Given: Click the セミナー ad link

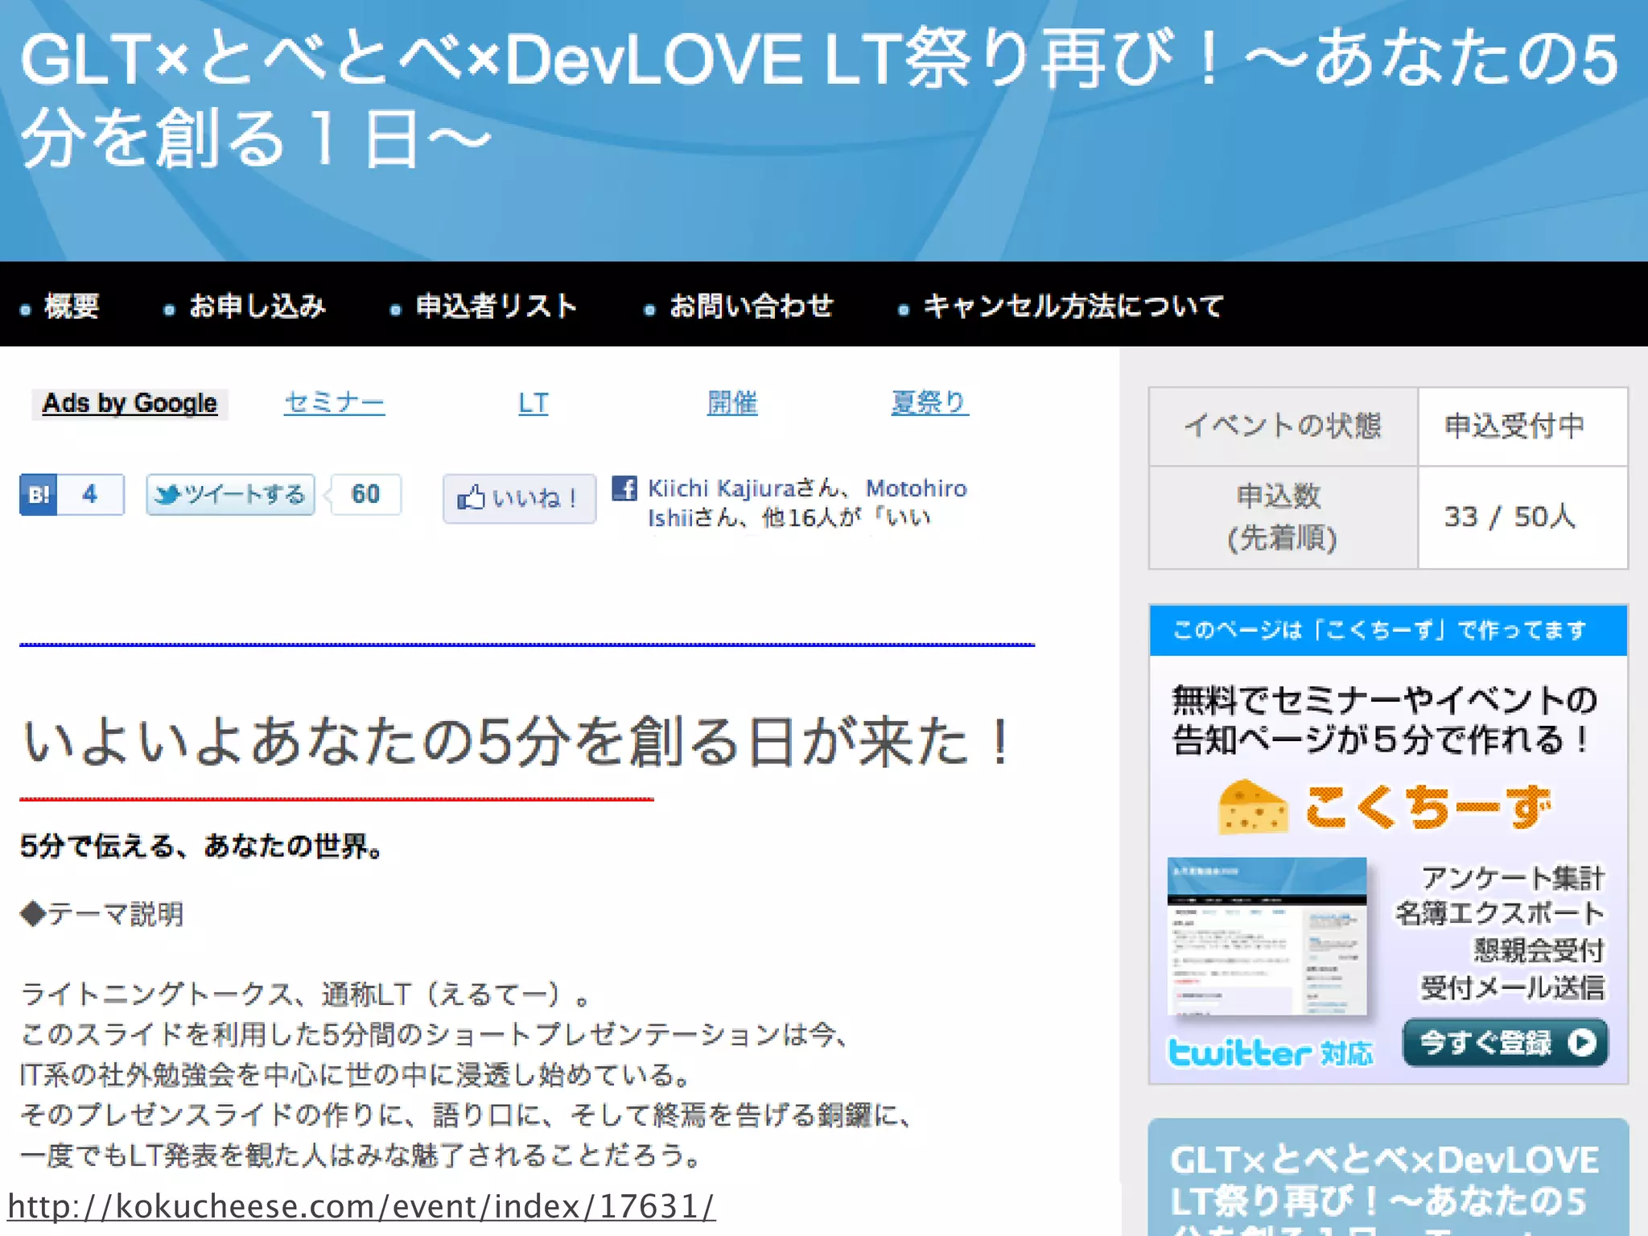Looking at the screenshot, I should [334, 402].
